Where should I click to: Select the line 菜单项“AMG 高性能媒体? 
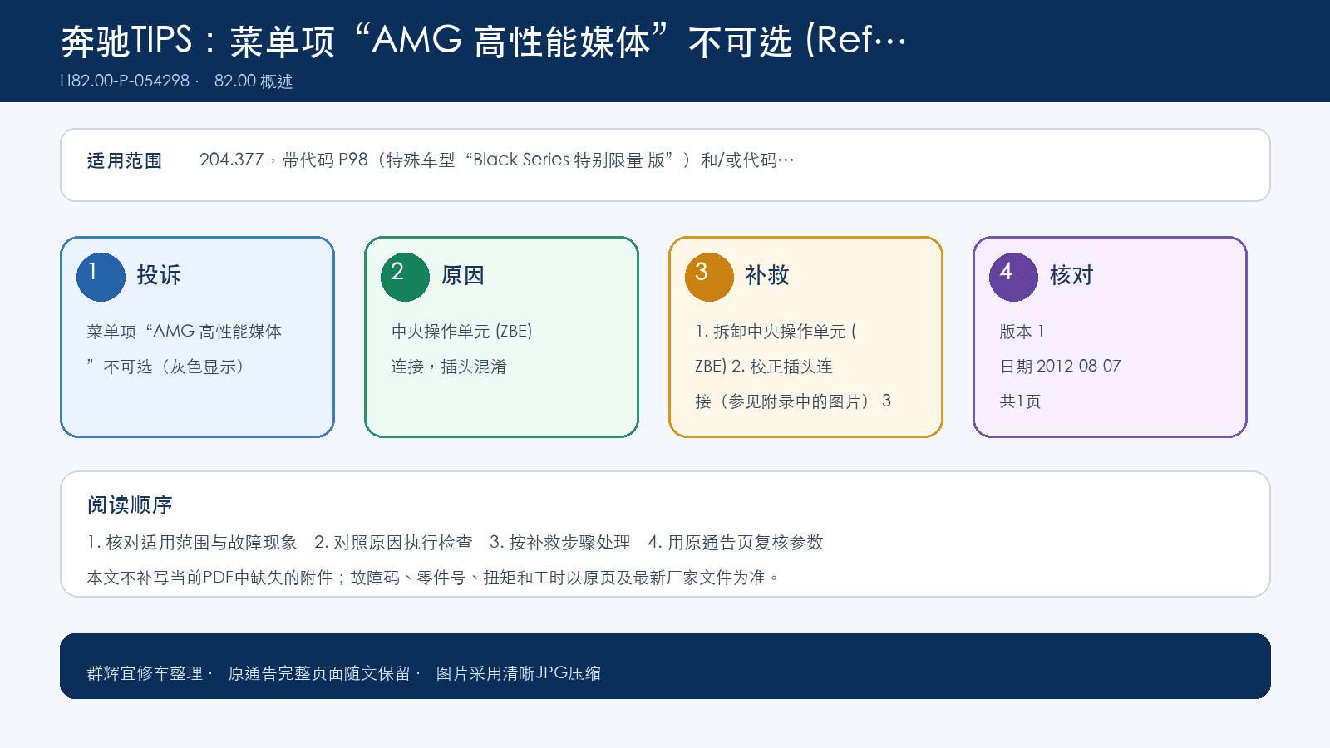click(x=185, y=332)
